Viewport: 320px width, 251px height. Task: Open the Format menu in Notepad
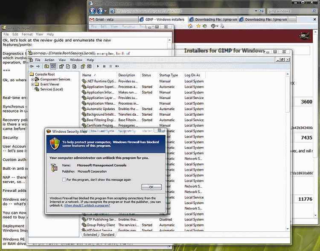[27, 34]
